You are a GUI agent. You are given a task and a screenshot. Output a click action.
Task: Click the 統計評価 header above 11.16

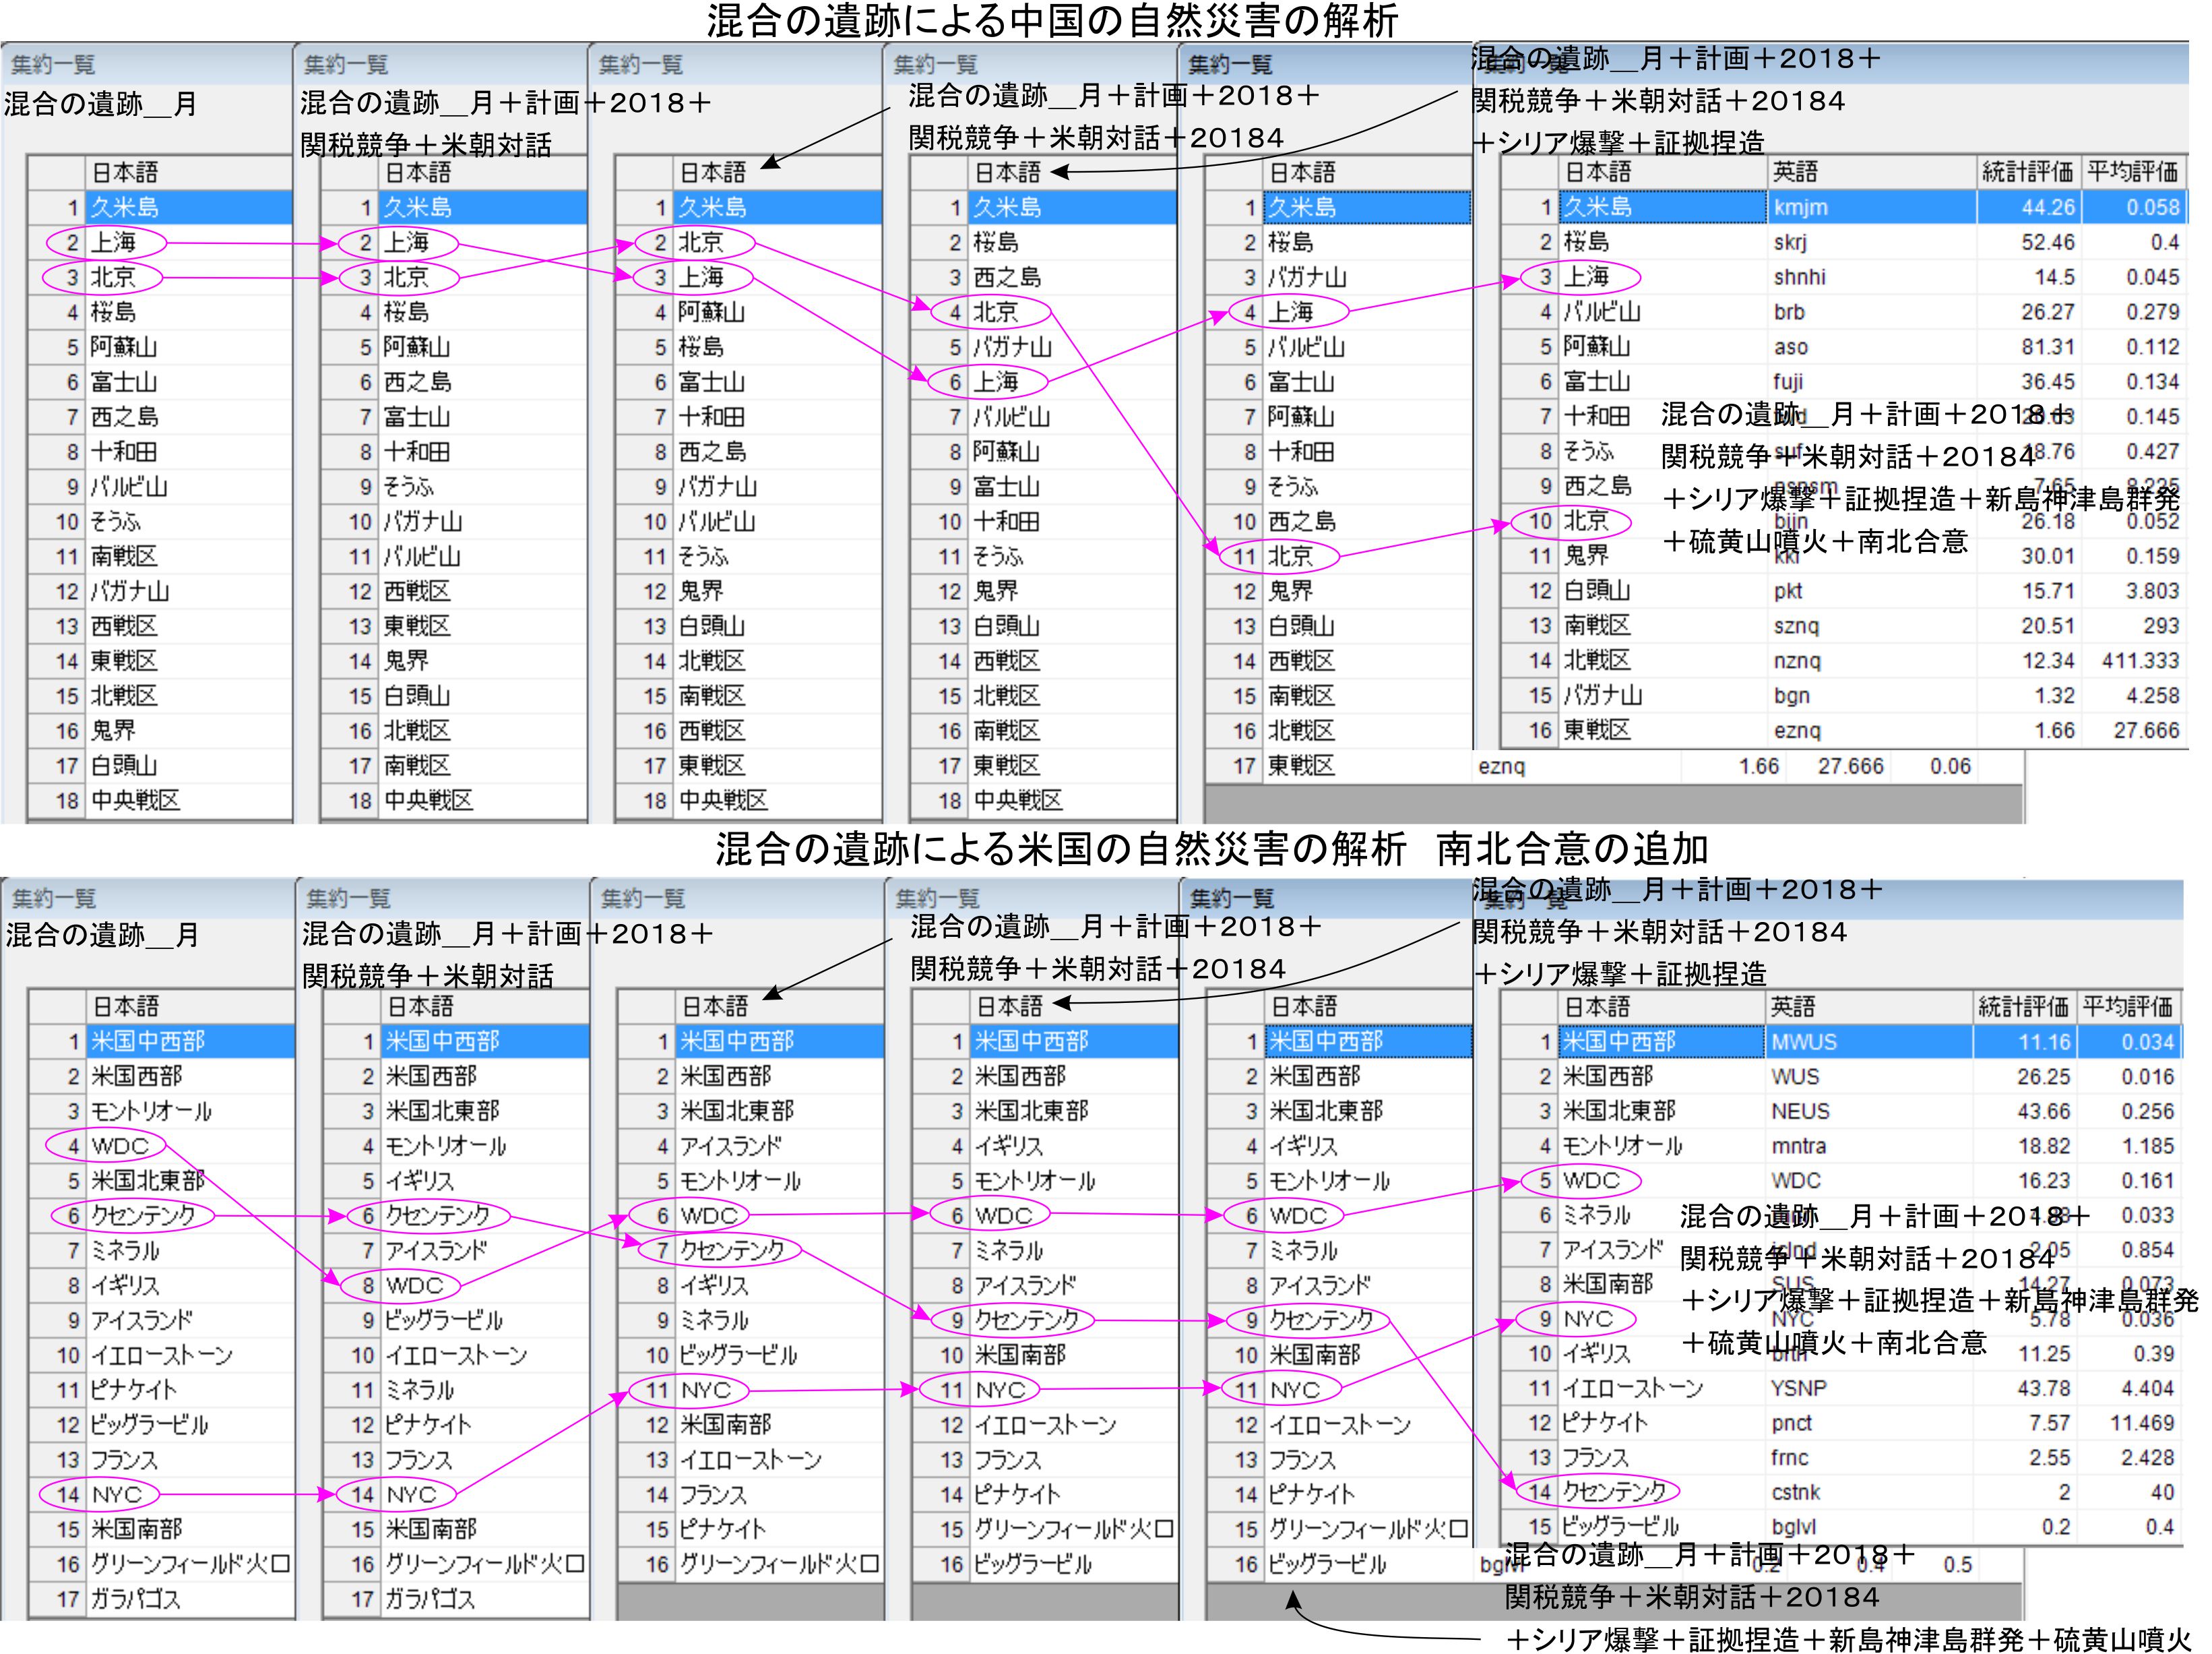point(2023,1006)
